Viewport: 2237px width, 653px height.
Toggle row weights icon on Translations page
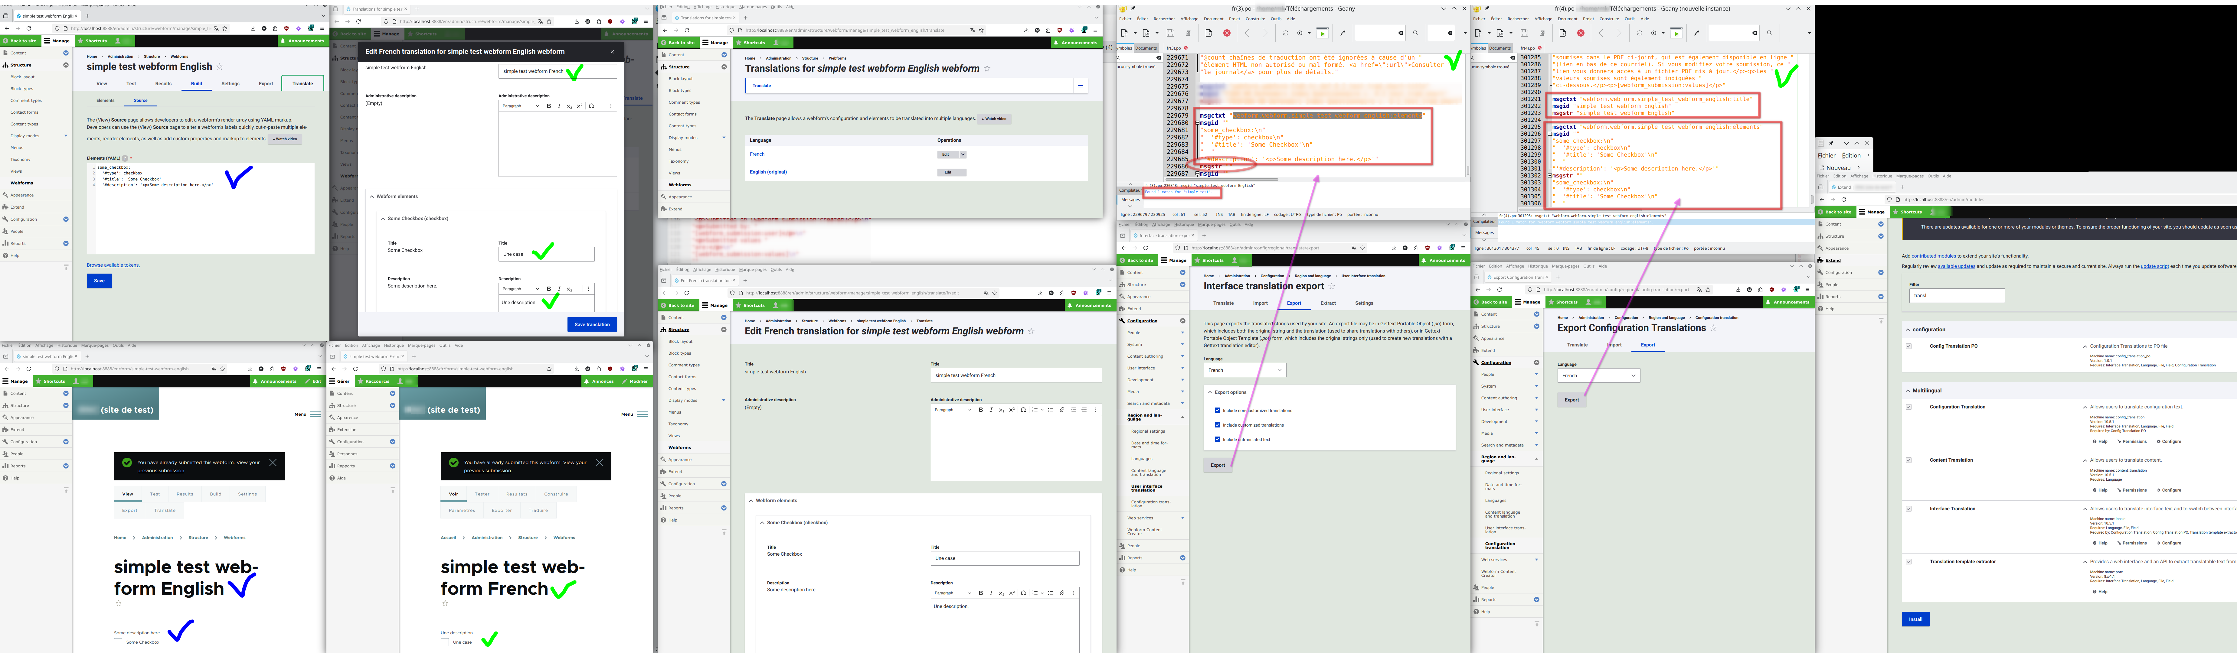coord(1080,85)
